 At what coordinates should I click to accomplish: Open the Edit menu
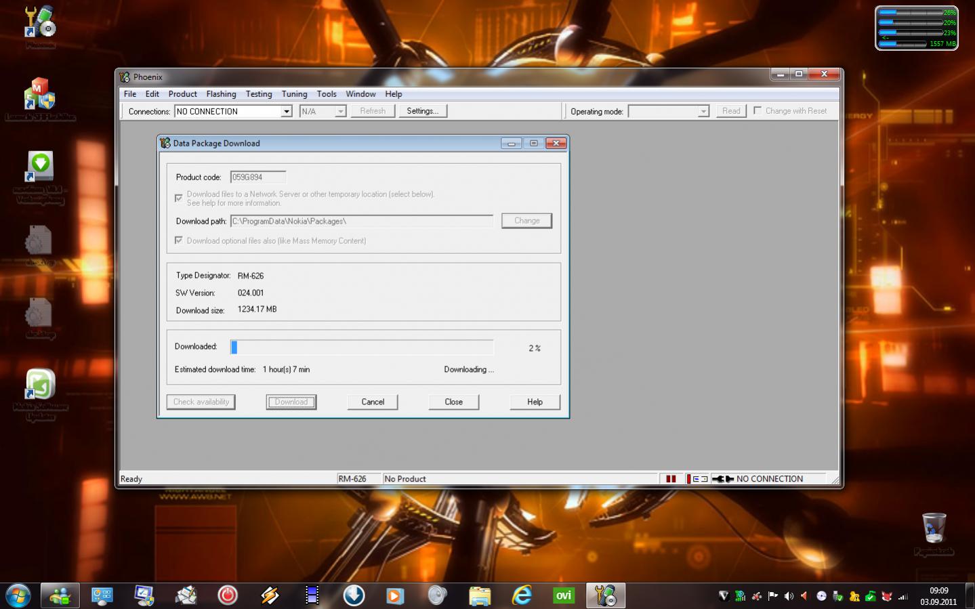point(152,94)
